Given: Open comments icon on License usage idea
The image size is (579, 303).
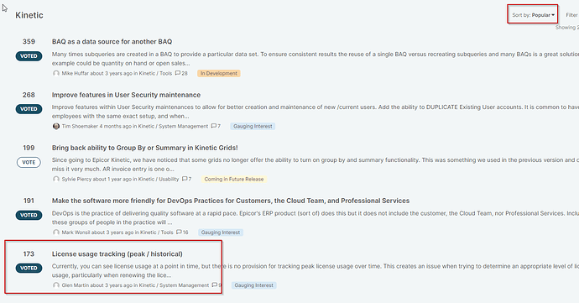Looking at the screenshot, I should click(216, 285).
